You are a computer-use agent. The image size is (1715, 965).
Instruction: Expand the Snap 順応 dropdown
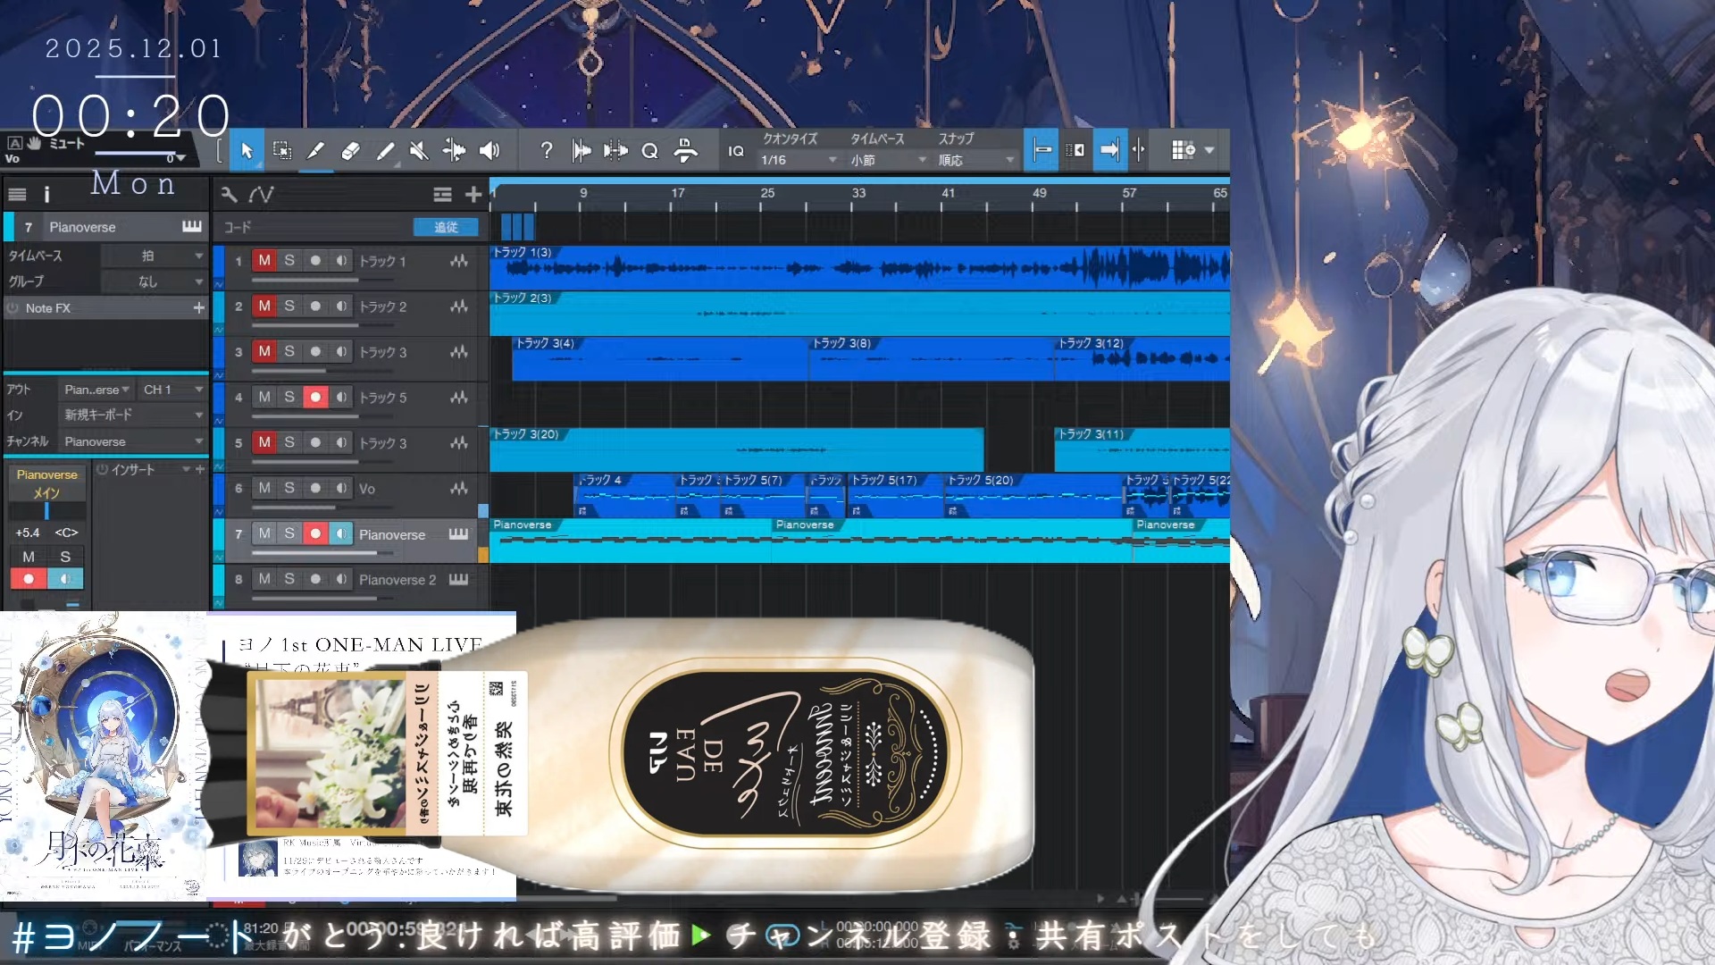tap(976, 160)
